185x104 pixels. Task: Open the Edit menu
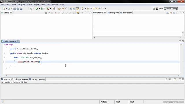7,5
